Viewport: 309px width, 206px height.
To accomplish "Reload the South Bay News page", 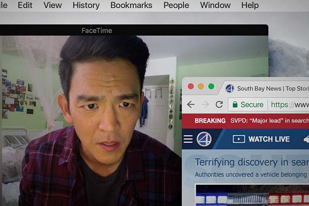I will coord(219,105).
